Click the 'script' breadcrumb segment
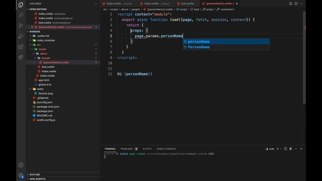Viewport: 322px width, 181px height. pos(183,10)
